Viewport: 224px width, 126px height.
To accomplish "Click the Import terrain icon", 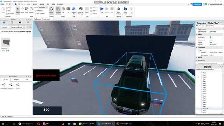I will tap(11, 85).
